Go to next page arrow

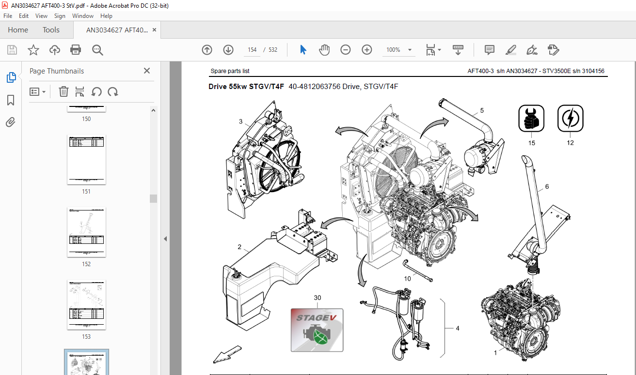tap(228, 50)
